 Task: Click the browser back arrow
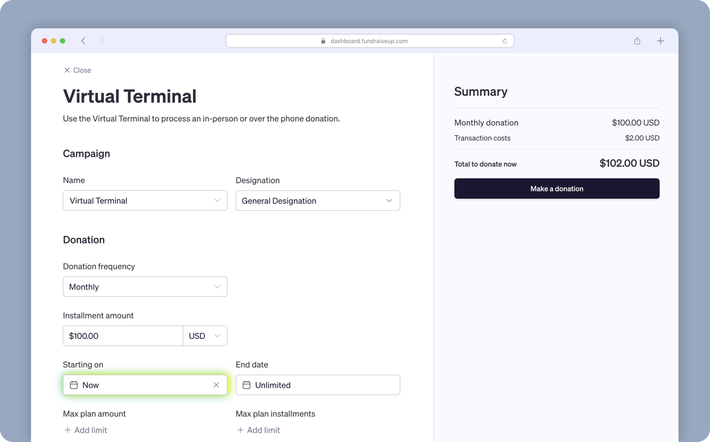[83, 41]
